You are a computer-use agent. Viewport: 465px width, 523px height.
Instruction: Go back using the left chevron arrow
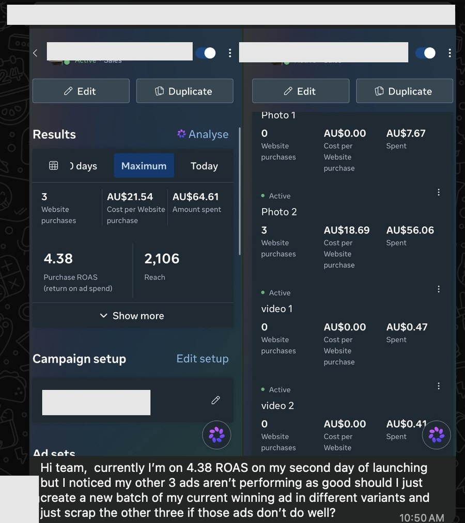click(x=35, y=53)
